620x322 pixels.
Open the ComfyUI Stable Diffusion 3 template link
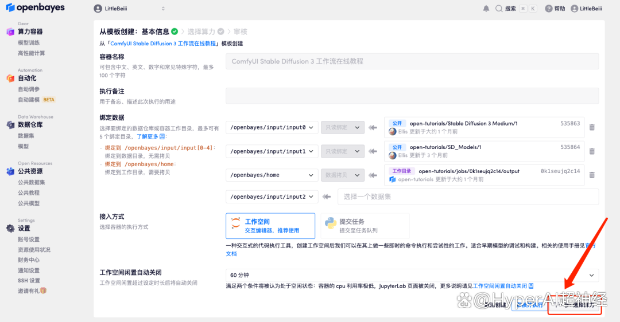[x=163, y=44]
